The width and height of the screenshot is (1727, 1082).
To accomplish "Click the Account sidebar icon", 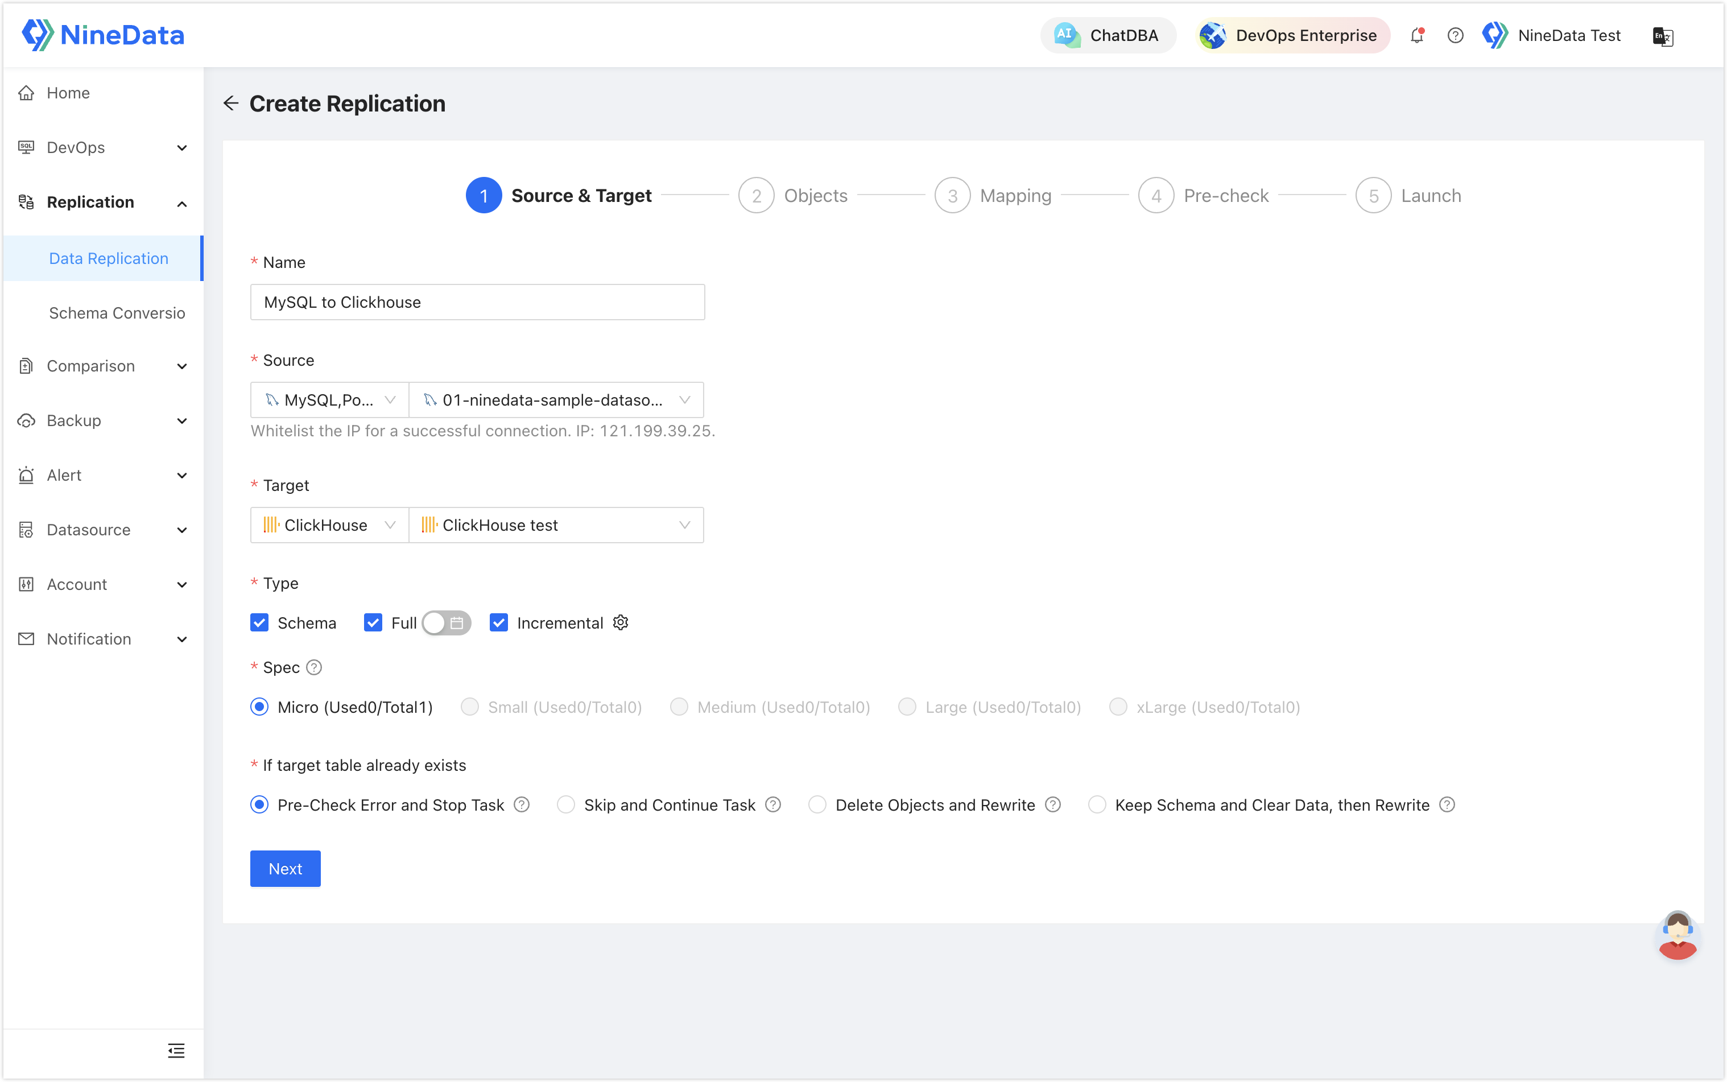I will [27, 585].
